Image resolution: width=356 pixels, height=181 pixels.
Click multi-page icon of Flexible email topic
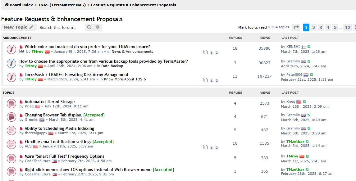[x=205, y=147]
